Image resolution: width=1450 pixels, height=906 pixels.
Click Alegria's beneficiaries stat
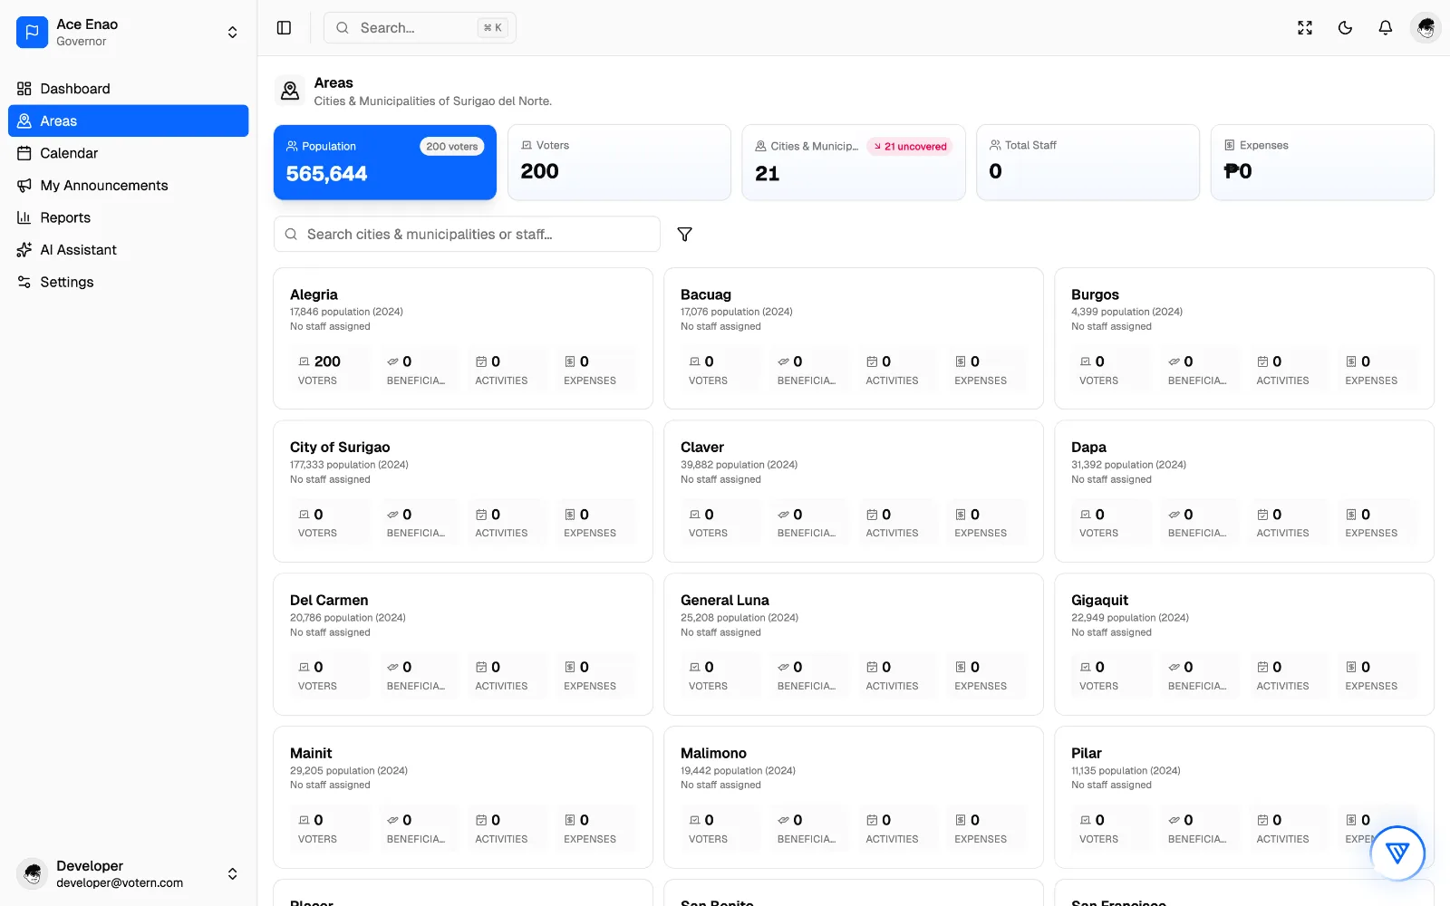419,370
